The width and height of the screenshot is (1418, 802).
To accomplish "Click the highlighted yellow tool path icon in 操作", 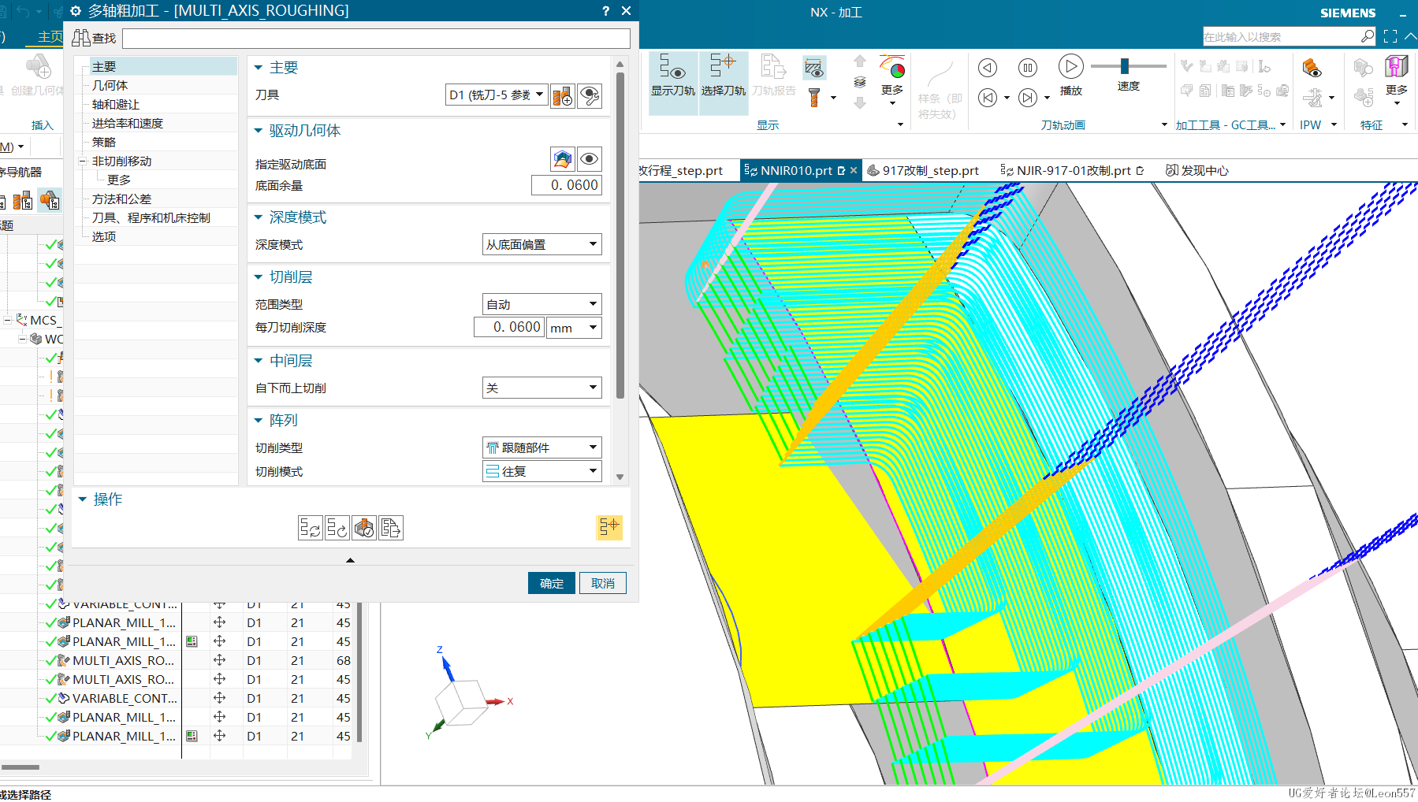I will click(x=609, y=527).
